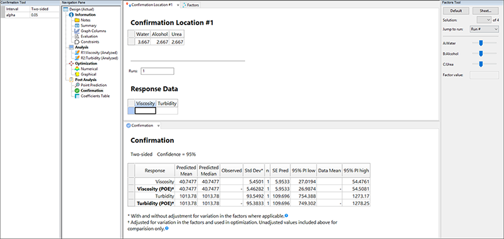Open the Coefficients Table icon
504x239 pixels.
77,96
